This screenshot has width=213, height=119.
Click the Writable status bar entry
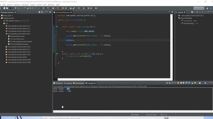(x=136, y=115)
